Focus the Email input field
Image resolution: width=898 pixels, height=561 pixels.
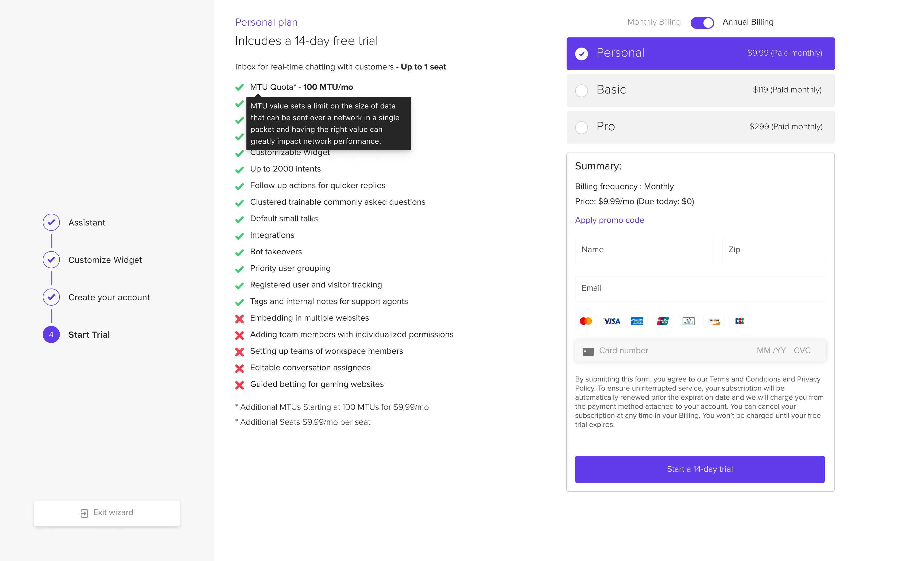coord(700,289)
